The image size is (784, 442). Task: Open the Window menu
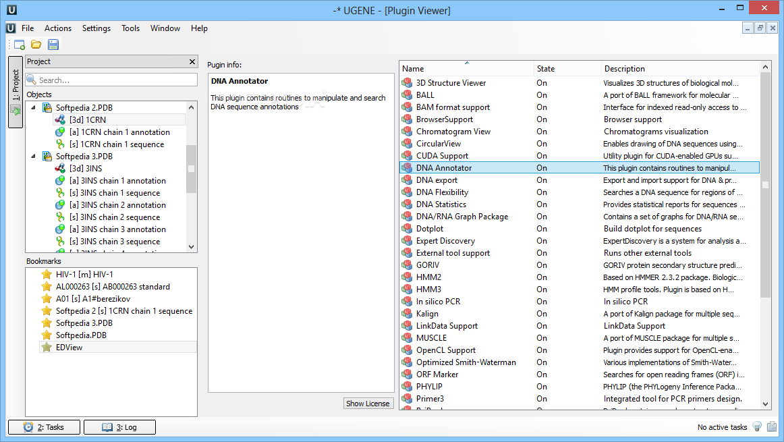tap(165, 28)
